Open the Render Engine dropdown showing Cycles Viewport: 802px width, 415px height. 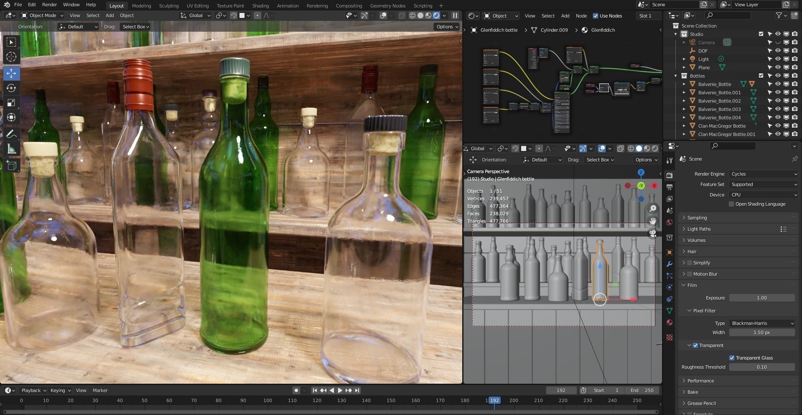[764, 174]
